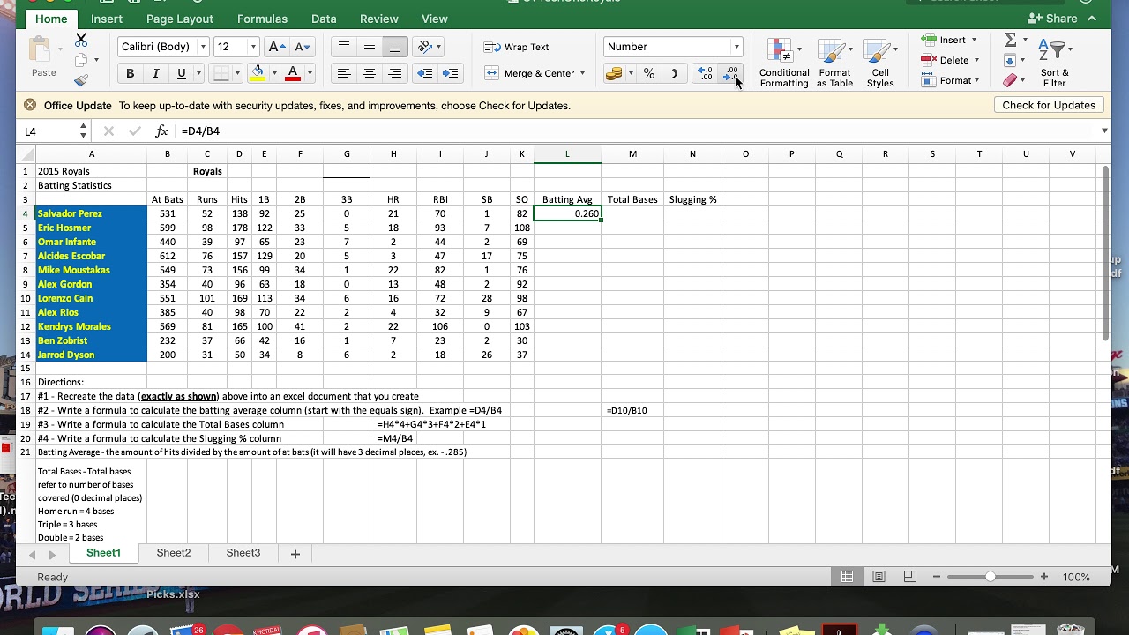Click the Decrease Decimal icon

click(731, 74)
